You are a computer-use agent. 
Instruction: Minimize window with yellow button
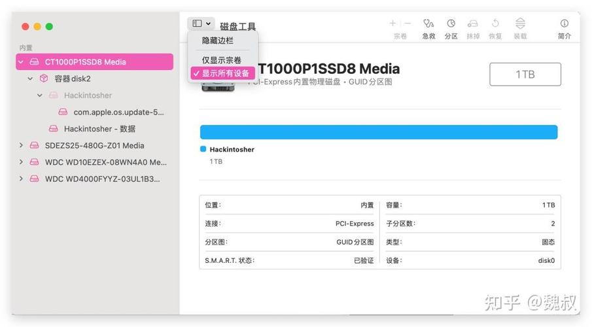point(37,26)
